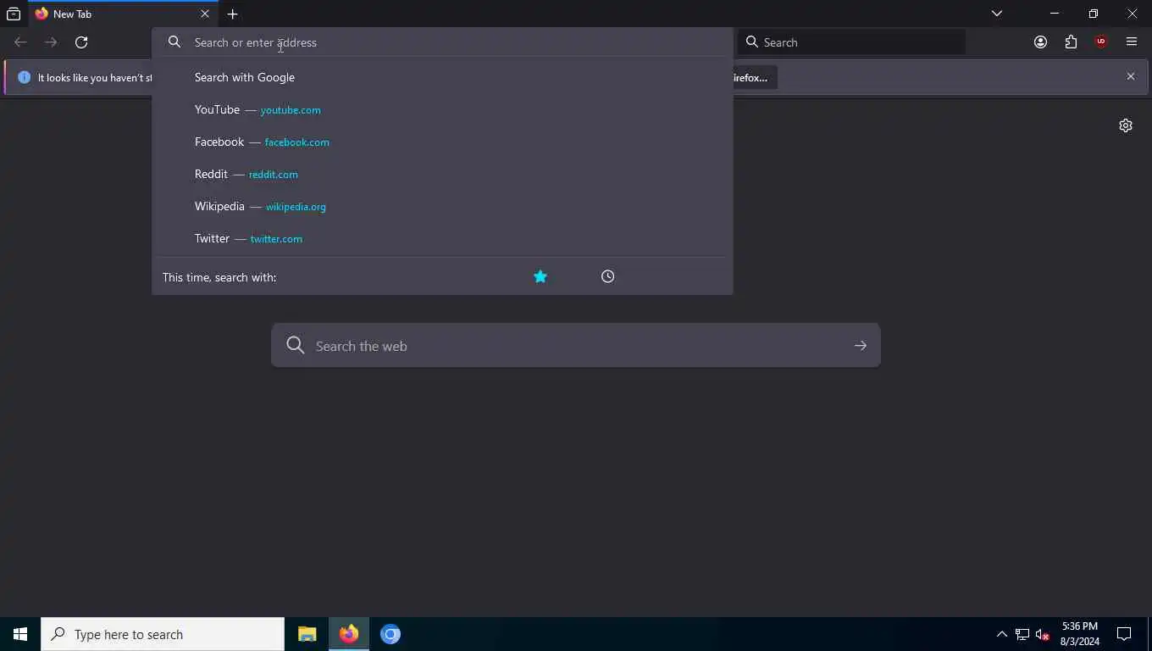Dismiss the notification bar with X
Screen dimensions: 1152x651
1130,77
